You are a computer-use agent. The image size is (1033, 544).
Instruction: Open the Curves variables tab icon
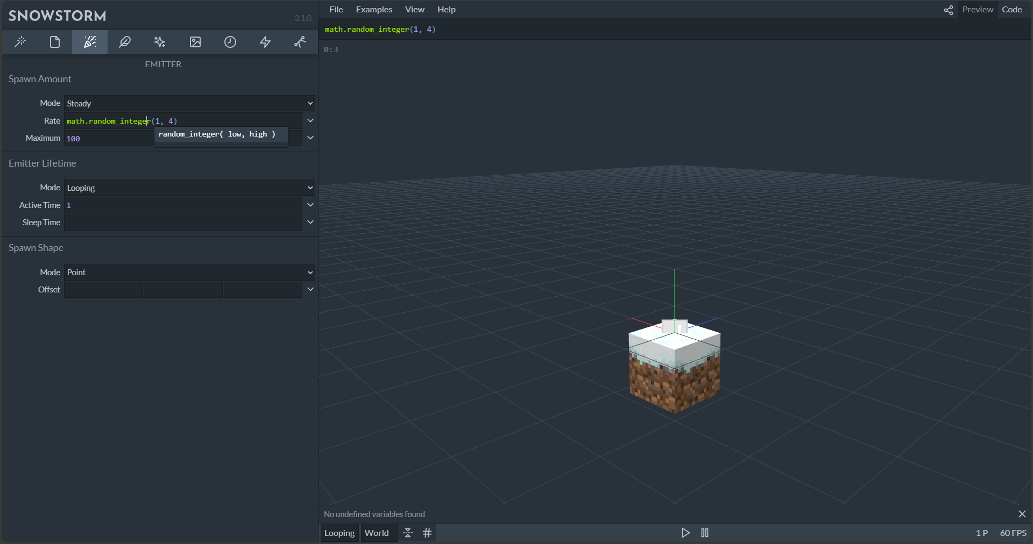(x=300, y=42)
